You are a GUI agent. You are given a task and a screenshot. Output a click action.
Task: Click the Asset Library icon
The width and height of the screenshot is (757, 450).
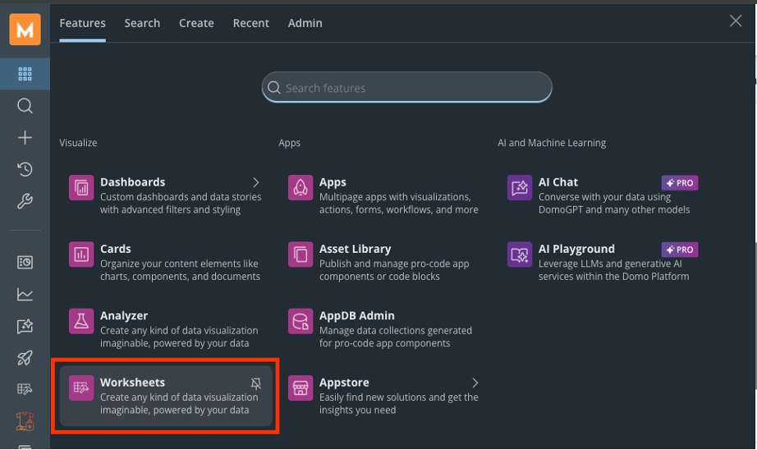(301, 254)
